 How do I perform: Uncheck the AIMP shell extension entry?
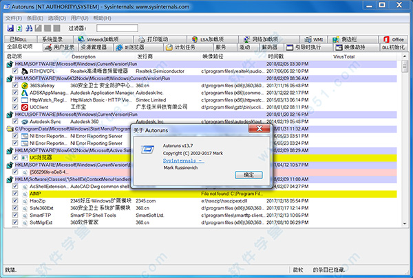[x=15, y=194]
